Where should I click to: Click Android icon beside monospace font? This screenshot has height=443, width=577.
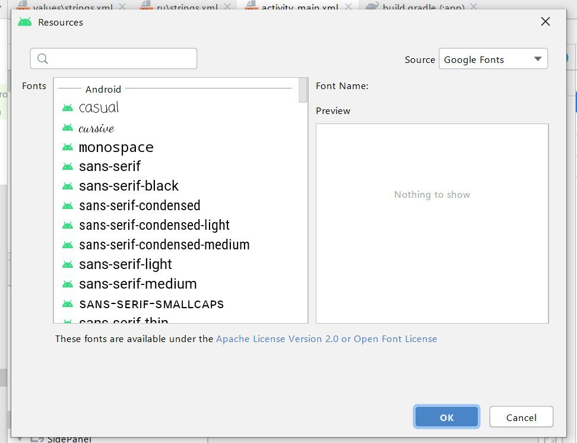pyautogui.click(x=68, y=147)
